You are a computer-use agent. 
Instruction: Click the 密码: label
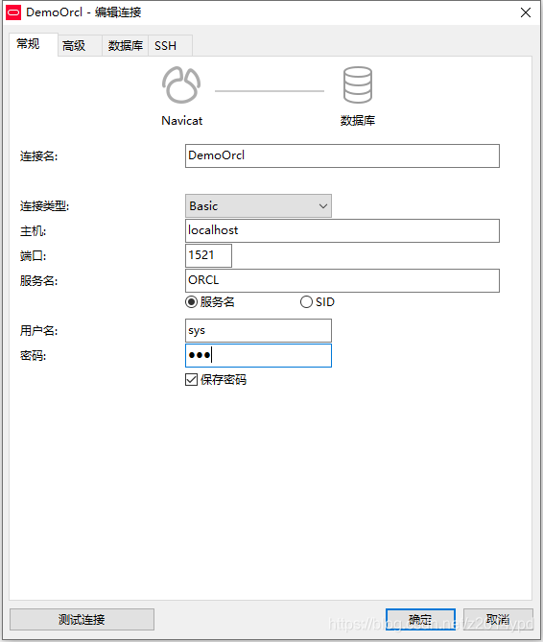click(34, 355)
